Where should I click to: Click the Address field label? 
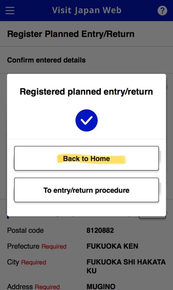click(x=19, y=287)
